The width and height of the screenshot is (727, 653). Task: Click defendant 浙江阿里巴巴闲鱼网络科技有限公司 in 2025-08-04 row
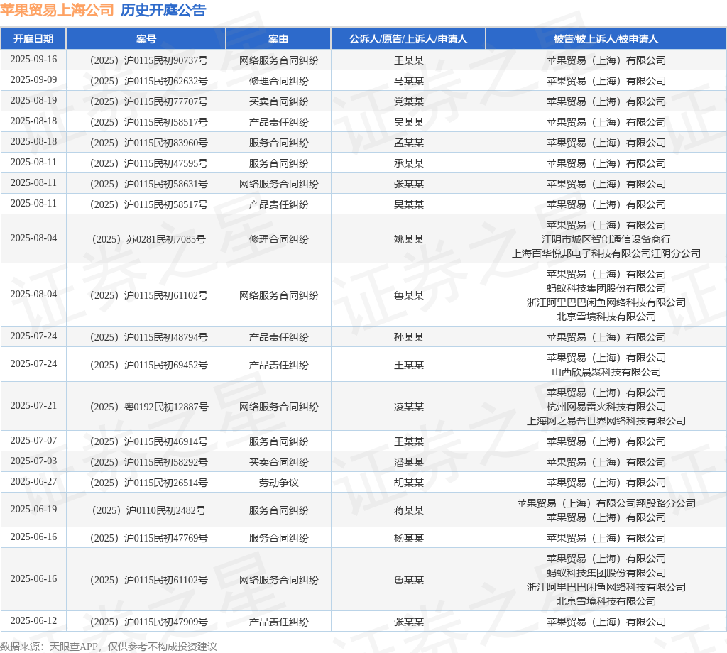click(x=606, y=302)
